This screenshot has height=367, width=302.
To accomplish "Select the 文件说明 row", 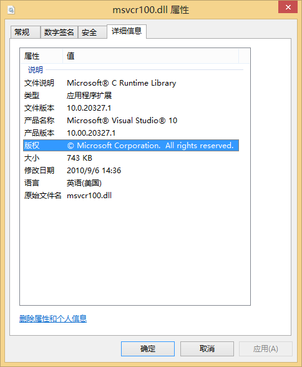I will (131, 83).
